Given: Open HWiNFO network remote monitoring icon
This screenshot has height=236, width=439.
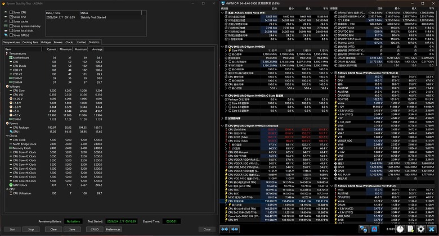Looking at the screenshot, I should [x=364, y=229].
